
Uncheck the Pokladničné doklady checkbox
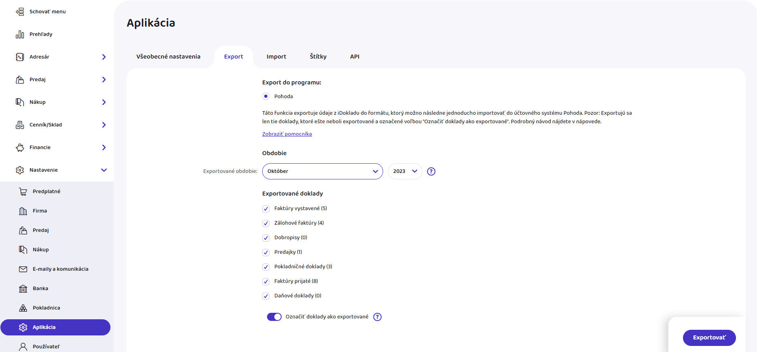tap(266, 267)
